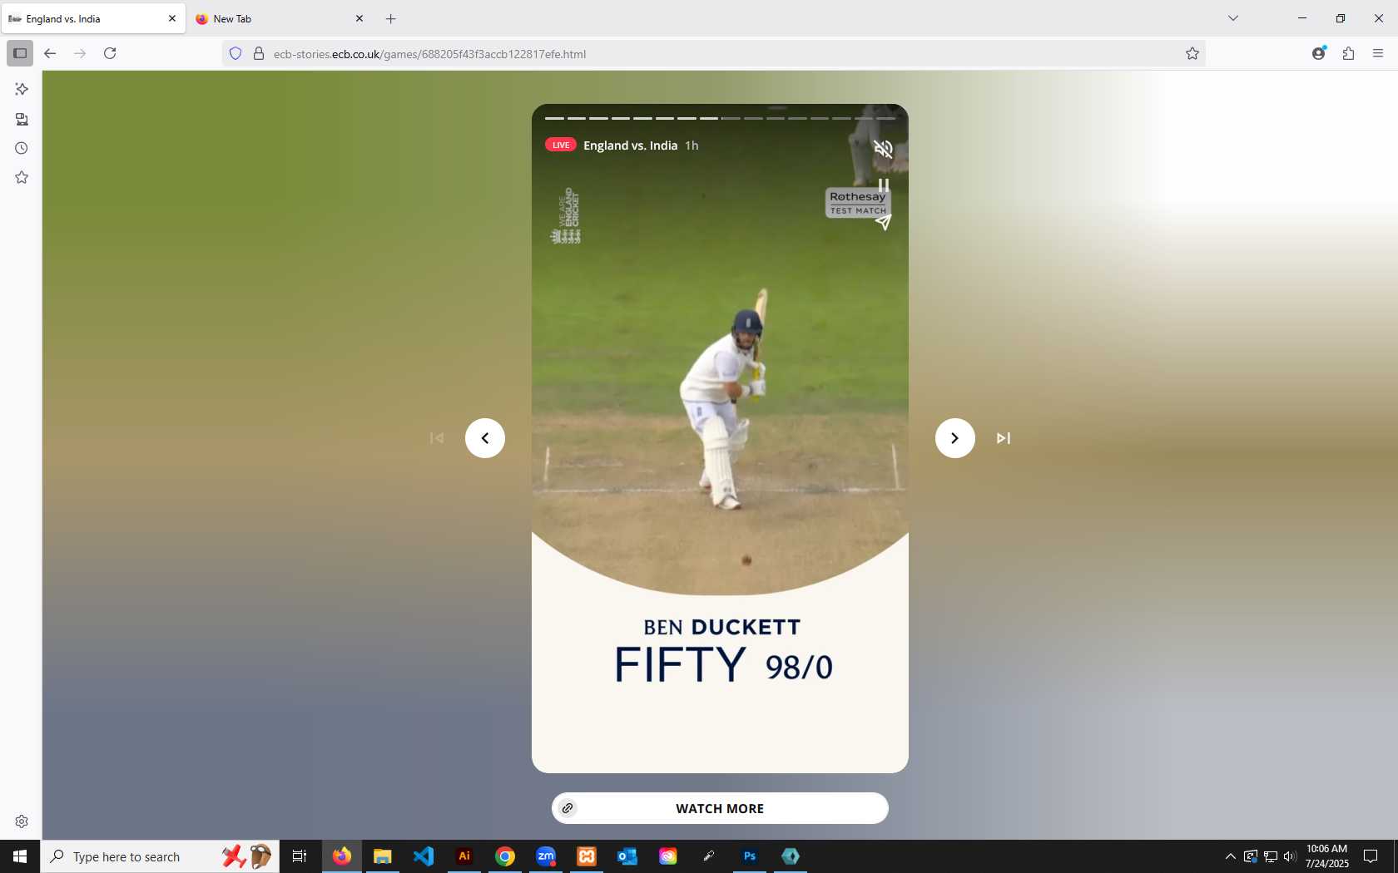The image size is (1398, 873).
Task: Open the Windows Start menu
Action: [x=20, y=856]
